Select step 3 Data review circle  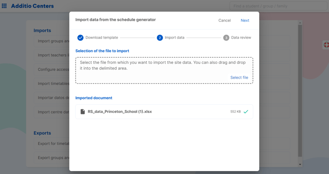226,38
